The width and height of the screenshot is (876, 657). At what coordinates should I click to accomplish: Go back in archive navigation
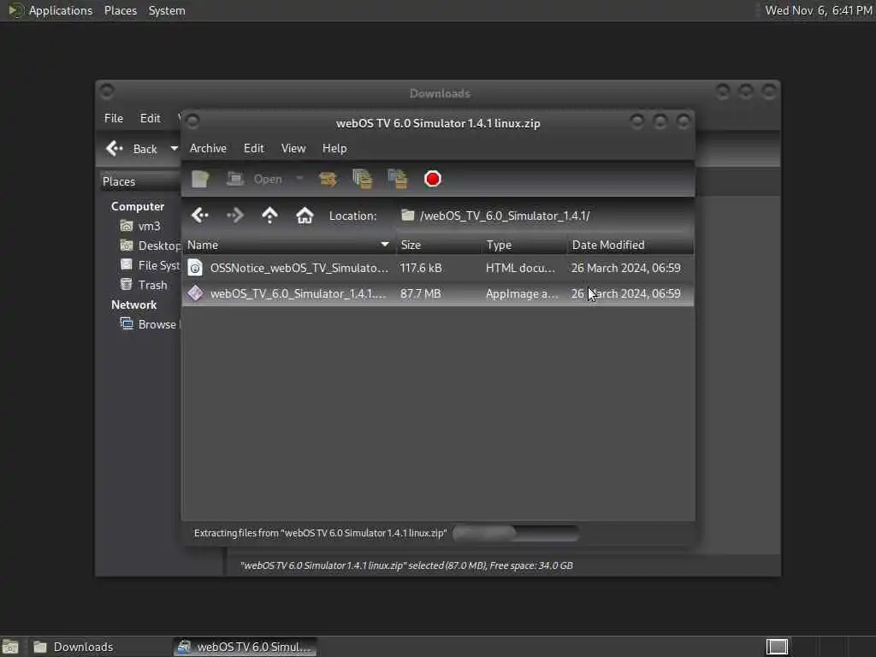pyautogui.click(x=200, y=216)
